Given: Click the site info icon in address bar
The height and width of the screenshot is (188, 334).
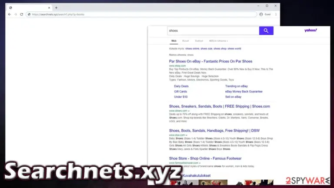Looking at the screenshot, I should (29, 14).
